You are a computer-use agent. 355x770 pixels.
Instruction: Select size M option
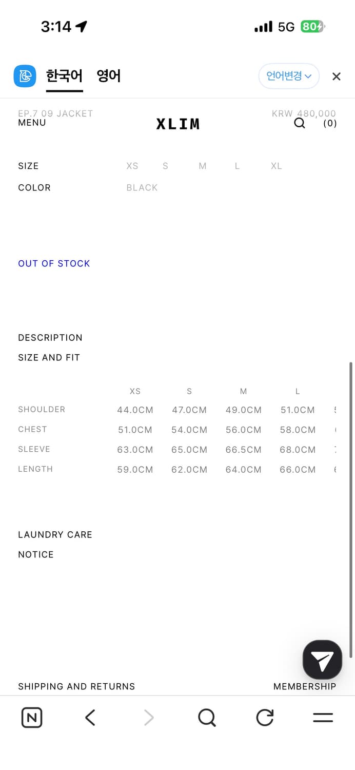point(203,166)
